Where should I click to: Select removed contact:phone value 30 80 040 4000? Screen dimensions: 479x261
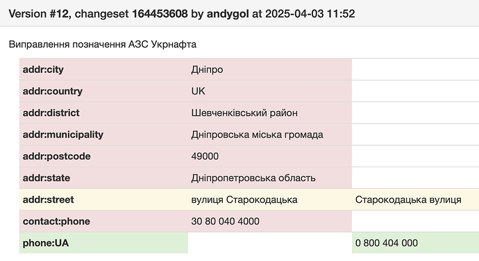tap(225, 221)
